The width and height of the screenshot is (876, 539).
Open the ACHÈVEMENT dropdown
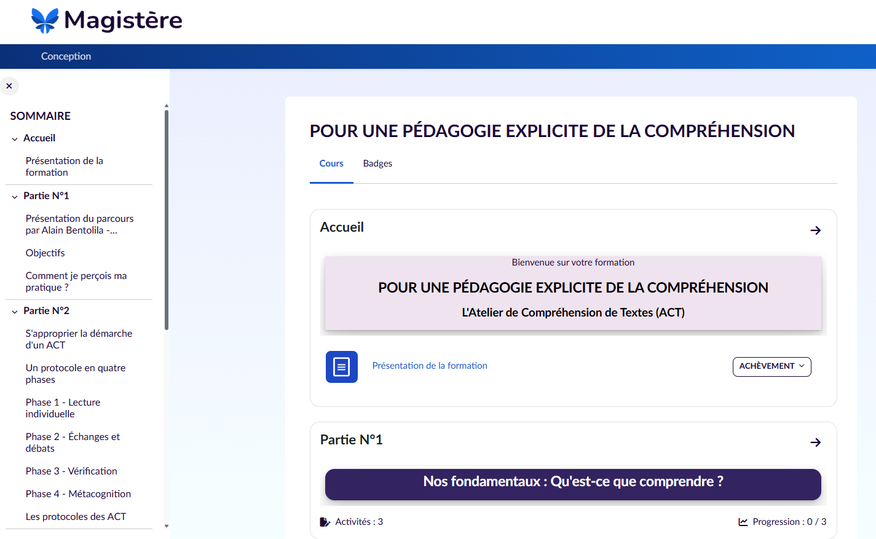click(771, 366)
